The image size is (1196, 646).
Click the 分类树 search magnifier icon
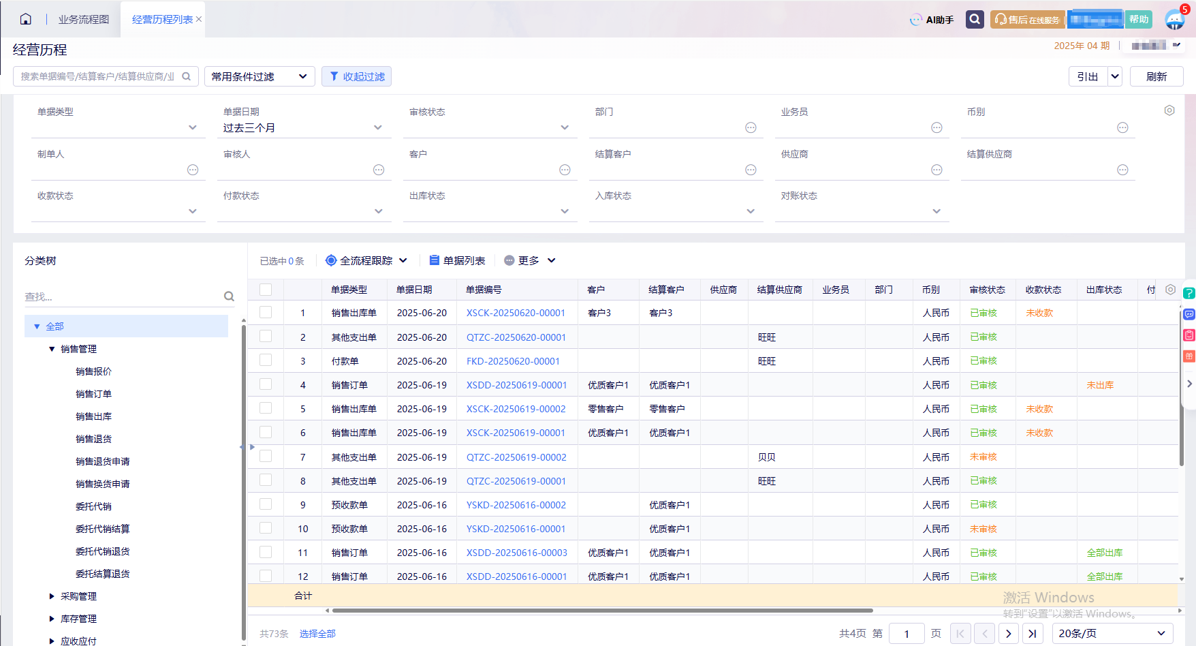(x=229, y=296)
